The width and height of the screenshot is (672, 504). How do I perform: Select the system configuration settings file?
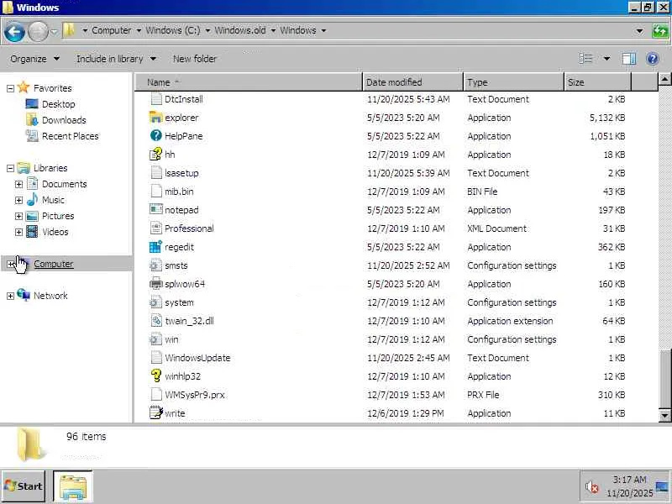(179, 302)
